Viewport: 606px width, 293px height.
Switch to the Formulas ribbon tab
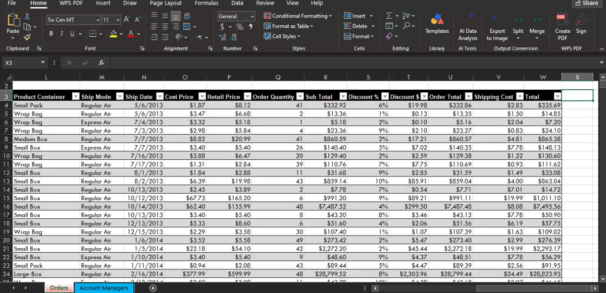click(207, 3)
